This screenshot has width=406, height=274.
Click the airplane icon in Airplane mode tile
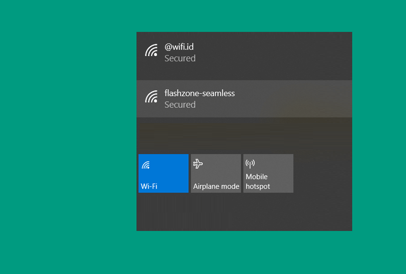[198, 164]
